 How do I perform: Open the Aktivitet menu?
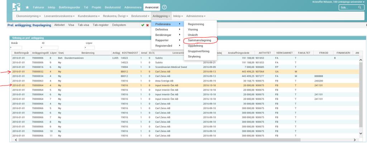[x=59, y=25]
